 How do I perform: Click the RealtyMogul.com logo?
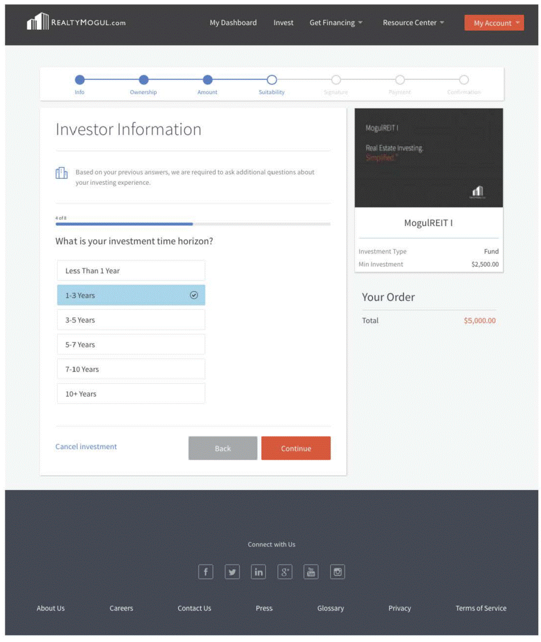pyautogui.click(x=76, y=23)
